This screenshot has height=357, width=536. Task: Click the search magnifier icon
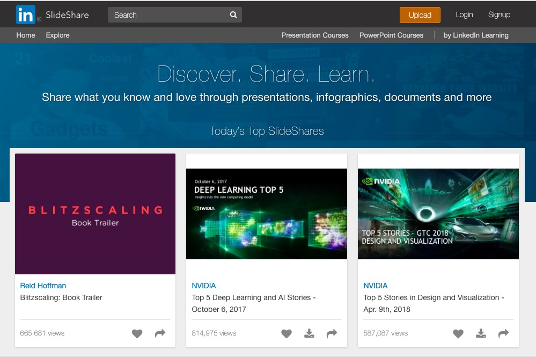tap(233, 14)
